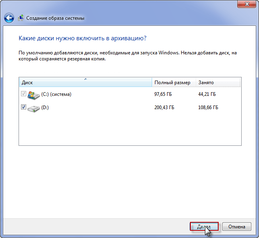Click the 108,66 ГБ used space value
The height and width of the screenshot is (238, 259).
coord(208,108)
